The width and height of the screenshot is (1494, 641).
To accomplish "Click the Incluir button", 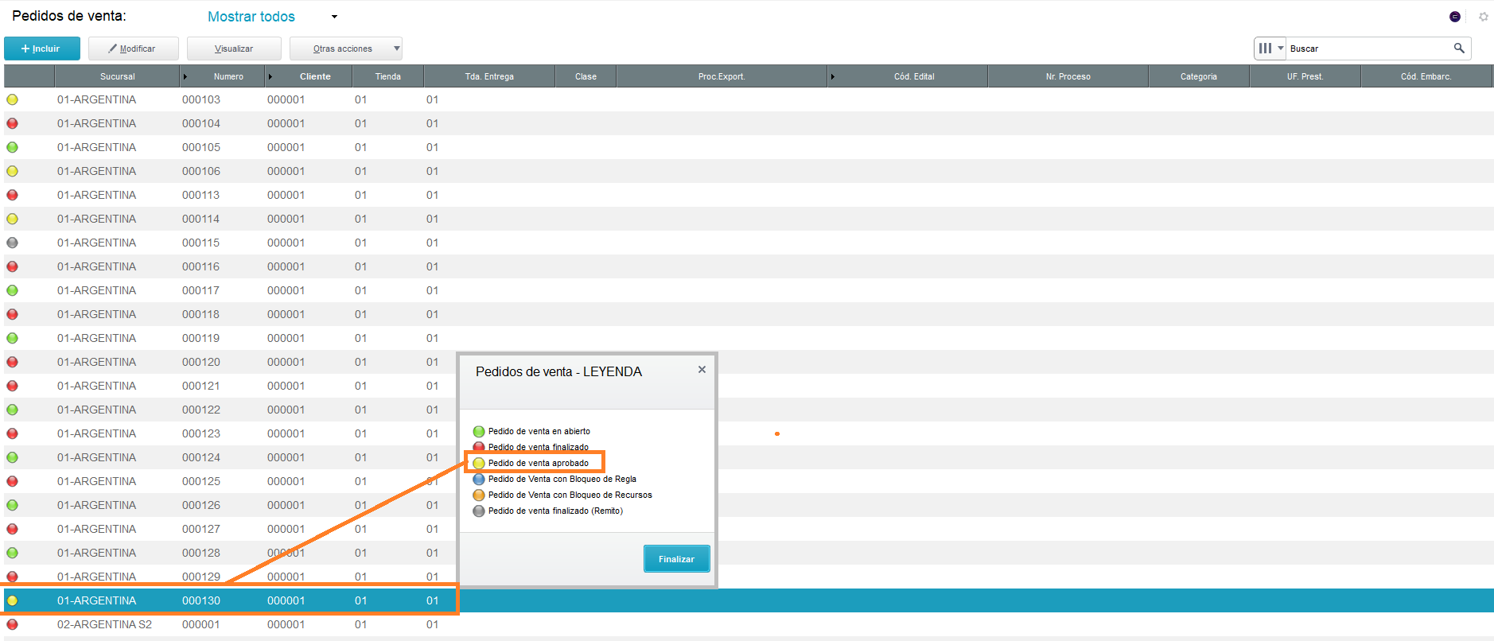I will [42, 49].
